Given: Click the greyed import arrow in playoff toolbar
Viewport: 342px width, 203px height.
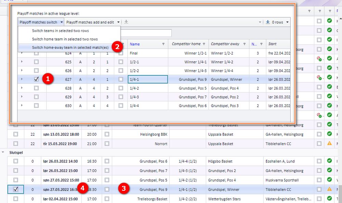Looking at the screenshot, I should (126, 22).
